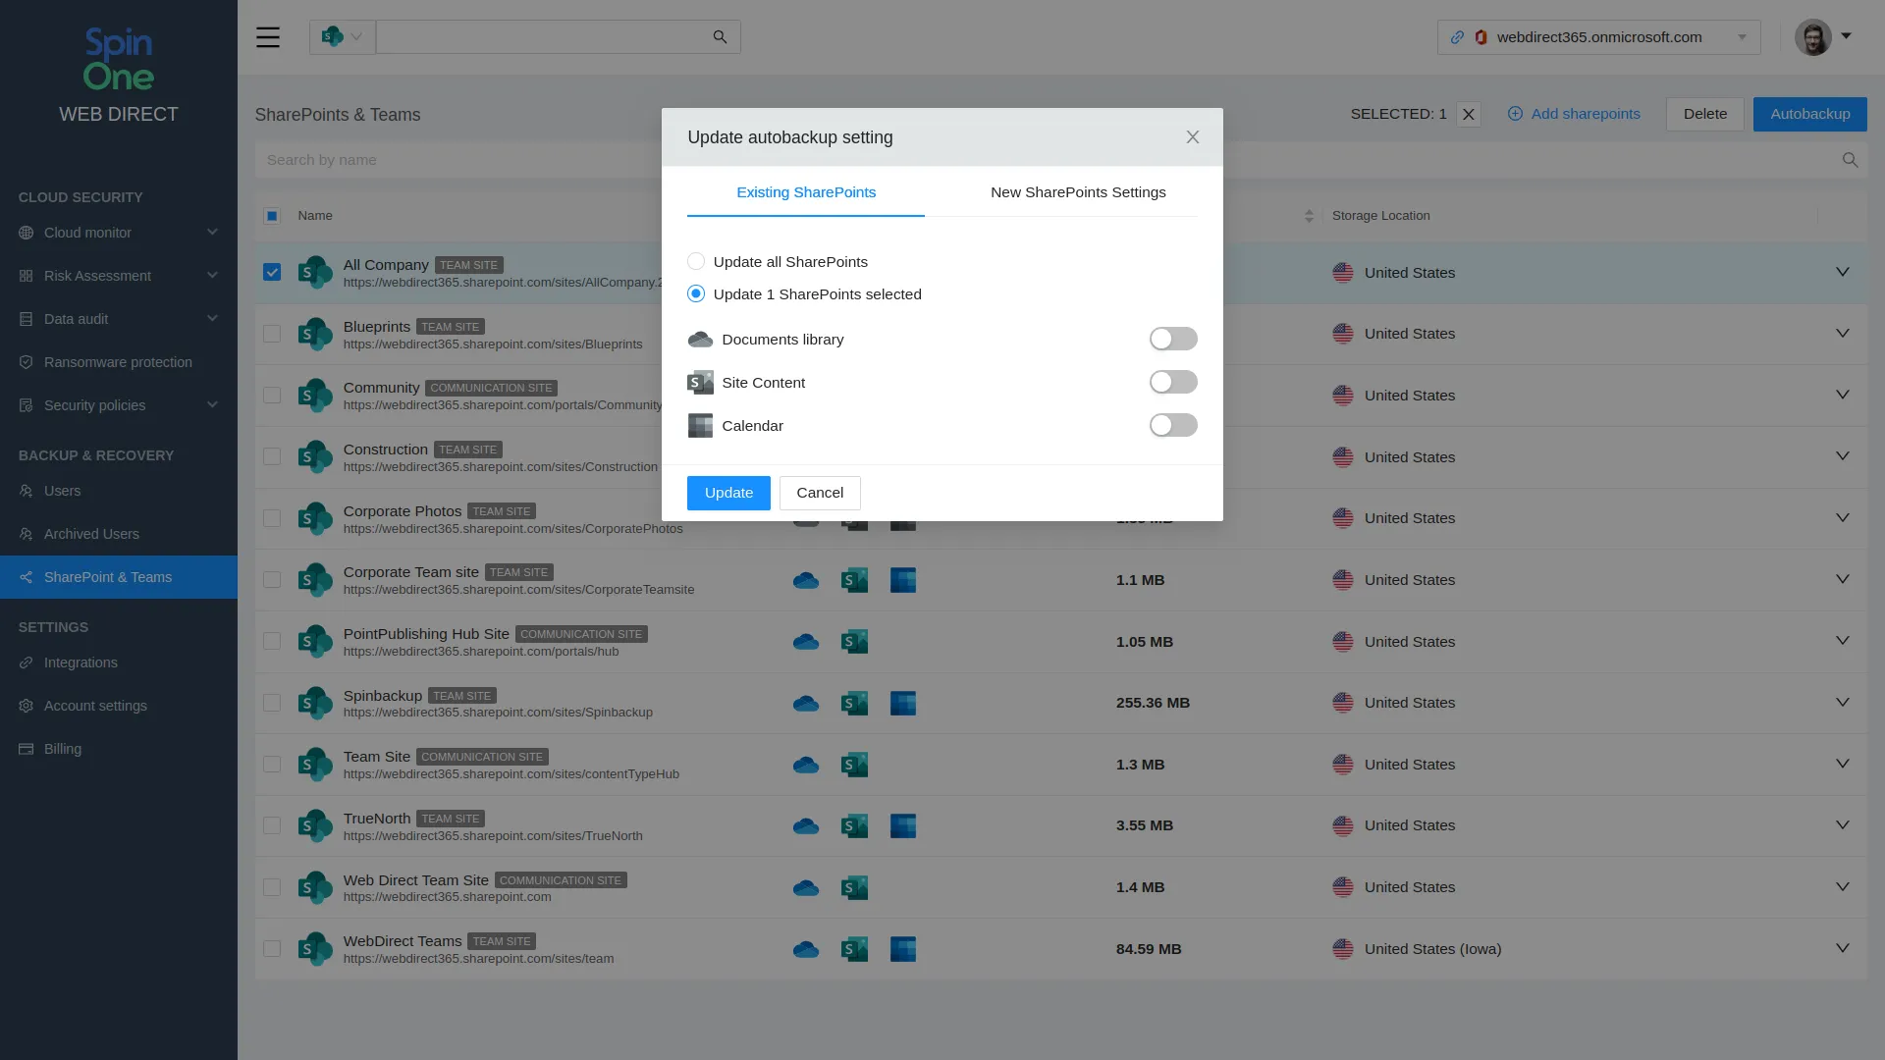The height and width of the screenshot is (1060, 1885).
Task: Click the Update button in the dialog
Action: [x=728, y=493]
